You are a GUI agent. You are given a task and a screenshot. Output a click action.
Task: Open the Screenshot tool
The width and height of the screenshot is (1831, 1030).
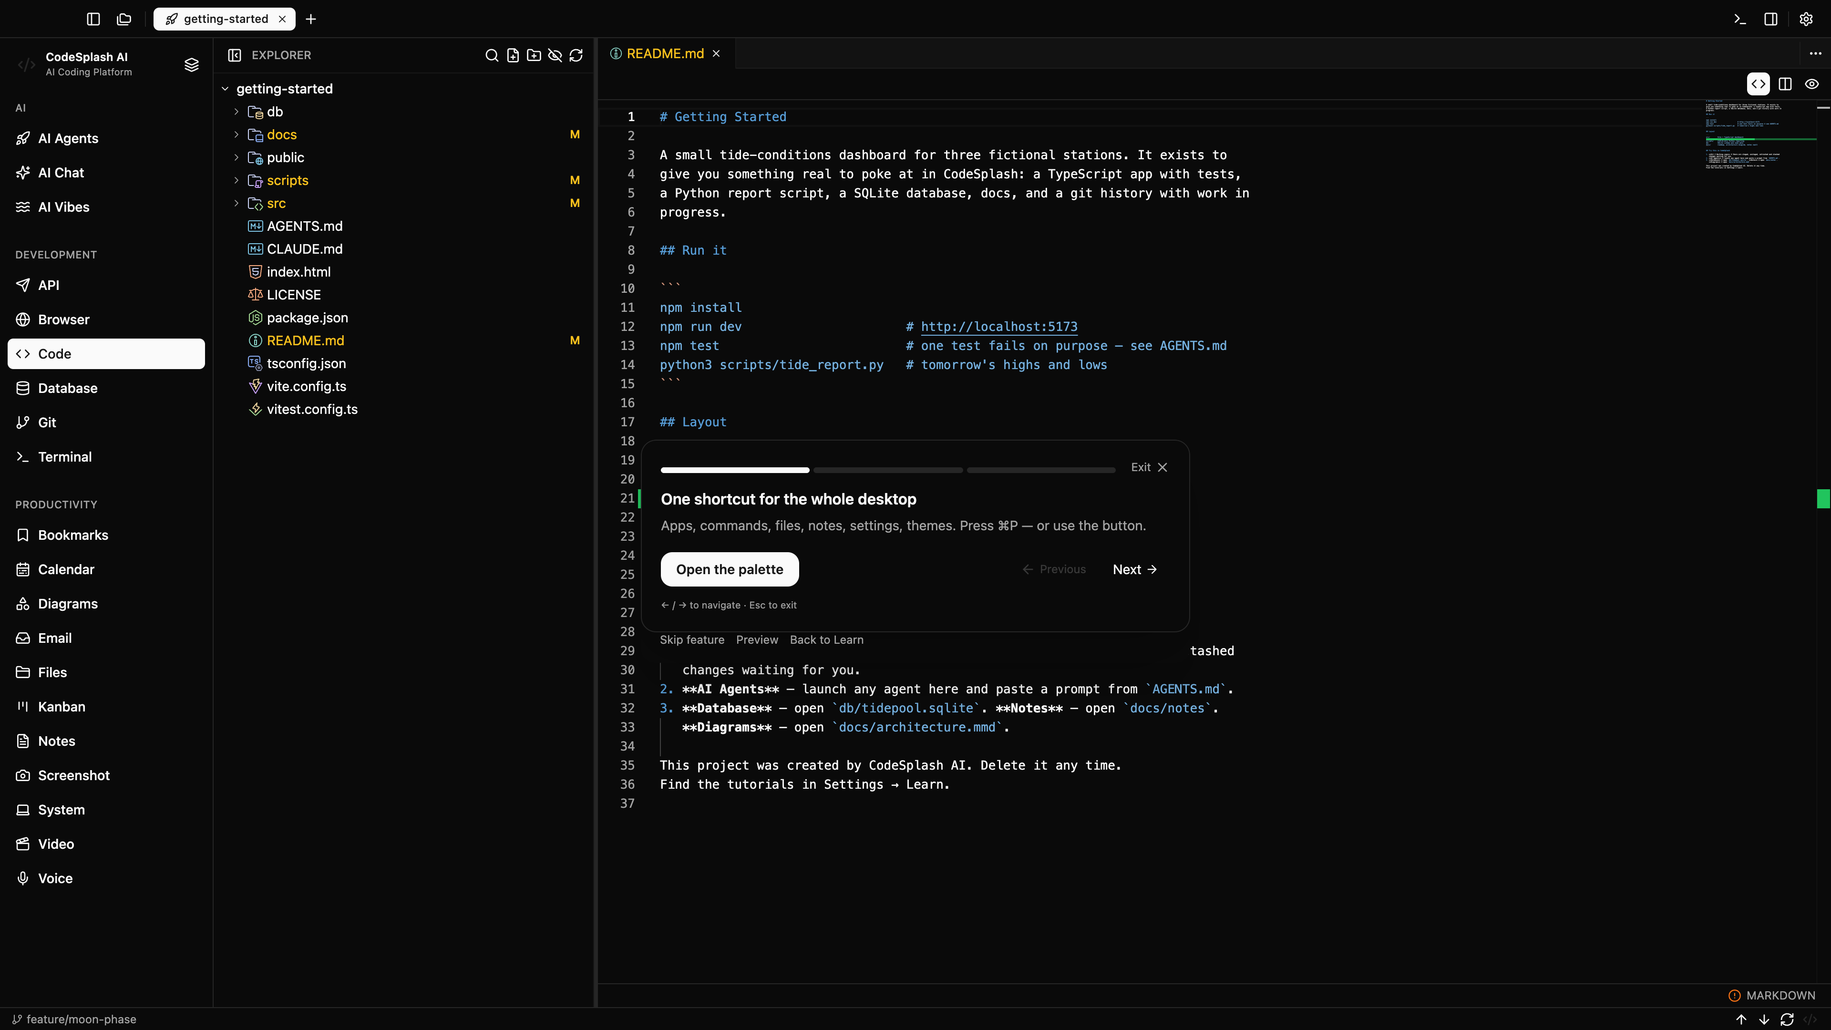click(x=106, y=775)
